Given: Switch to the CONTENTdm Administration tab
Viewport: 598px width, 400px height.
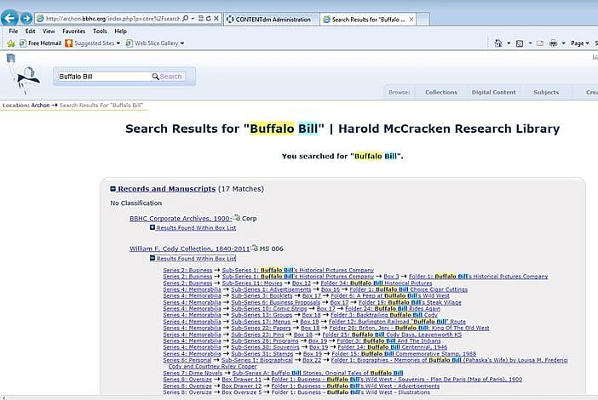Looking at the screenshot, I should [x=272, y=19].
